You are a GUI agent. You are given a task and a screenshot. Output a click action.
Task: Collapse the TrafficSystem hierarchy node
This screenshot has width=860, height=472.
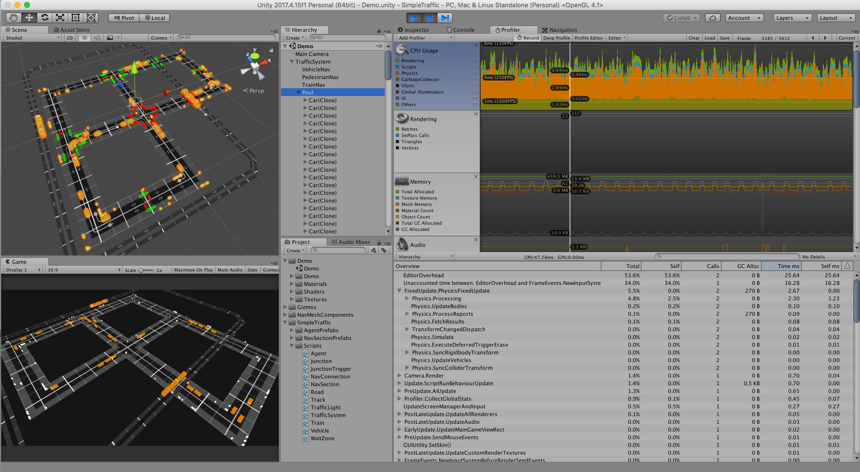(x=291, y=62)
